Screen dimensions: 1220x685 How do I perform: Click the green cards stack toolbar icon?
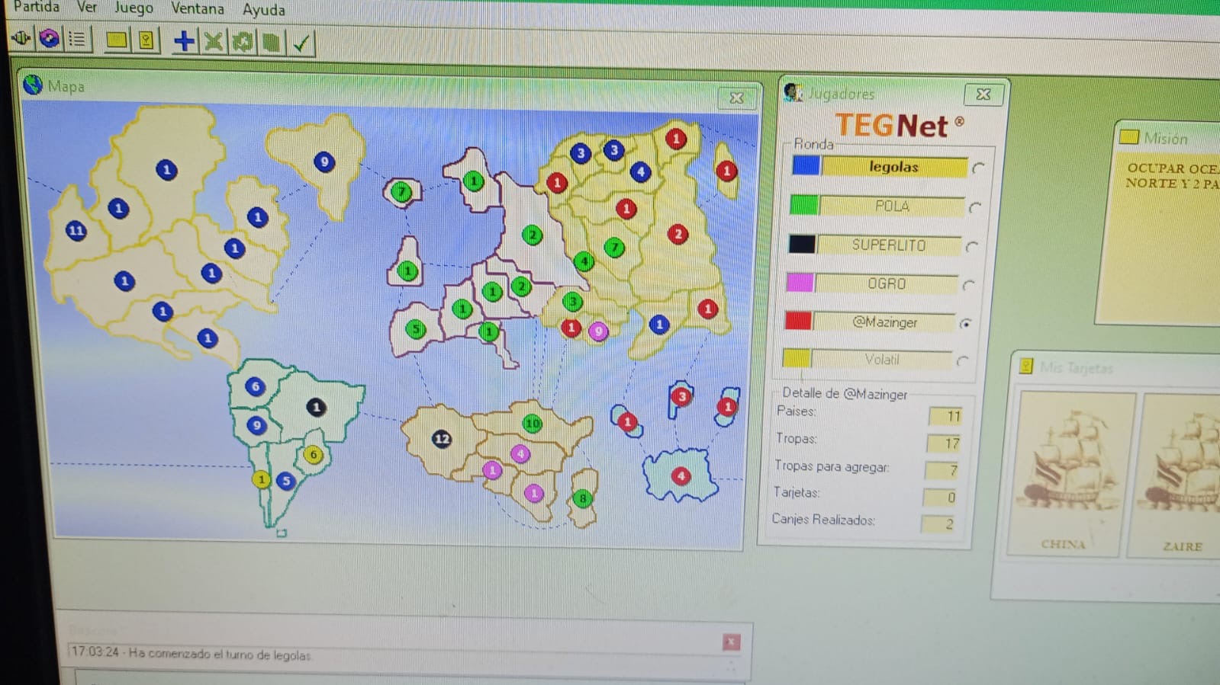(271, 43)
